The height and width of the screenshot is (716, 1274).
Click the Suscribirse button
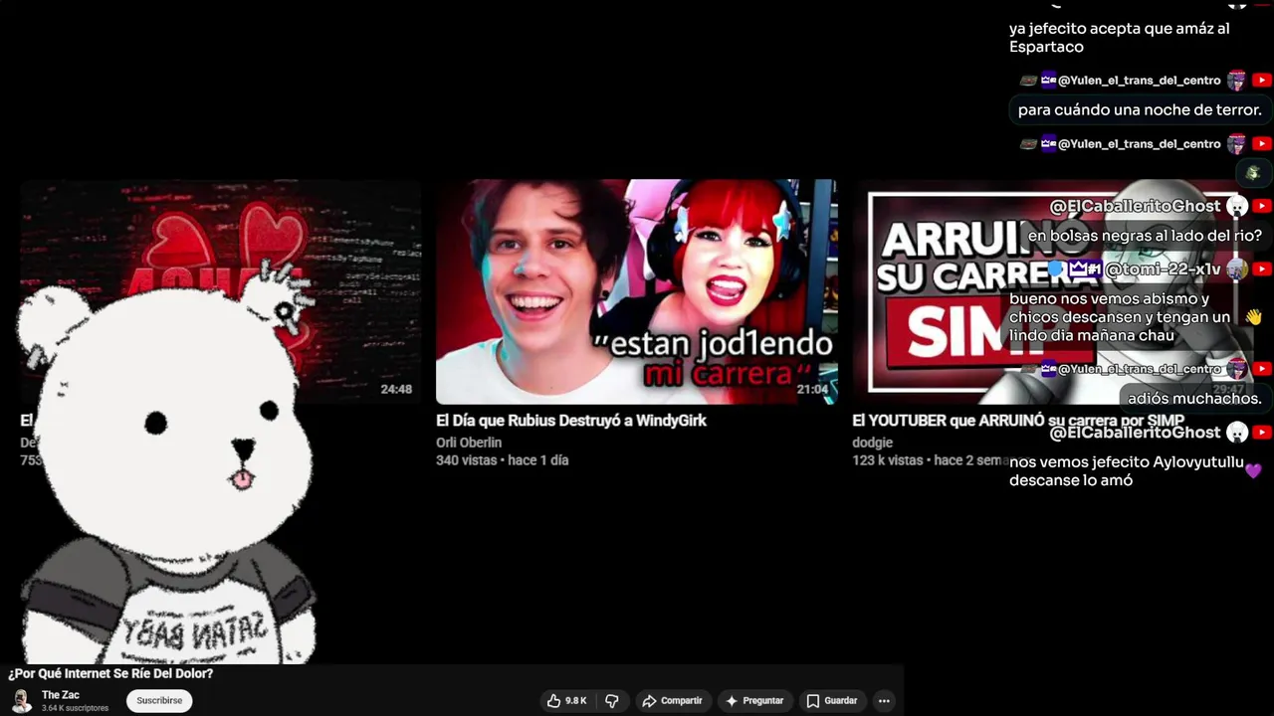point(159,701)
